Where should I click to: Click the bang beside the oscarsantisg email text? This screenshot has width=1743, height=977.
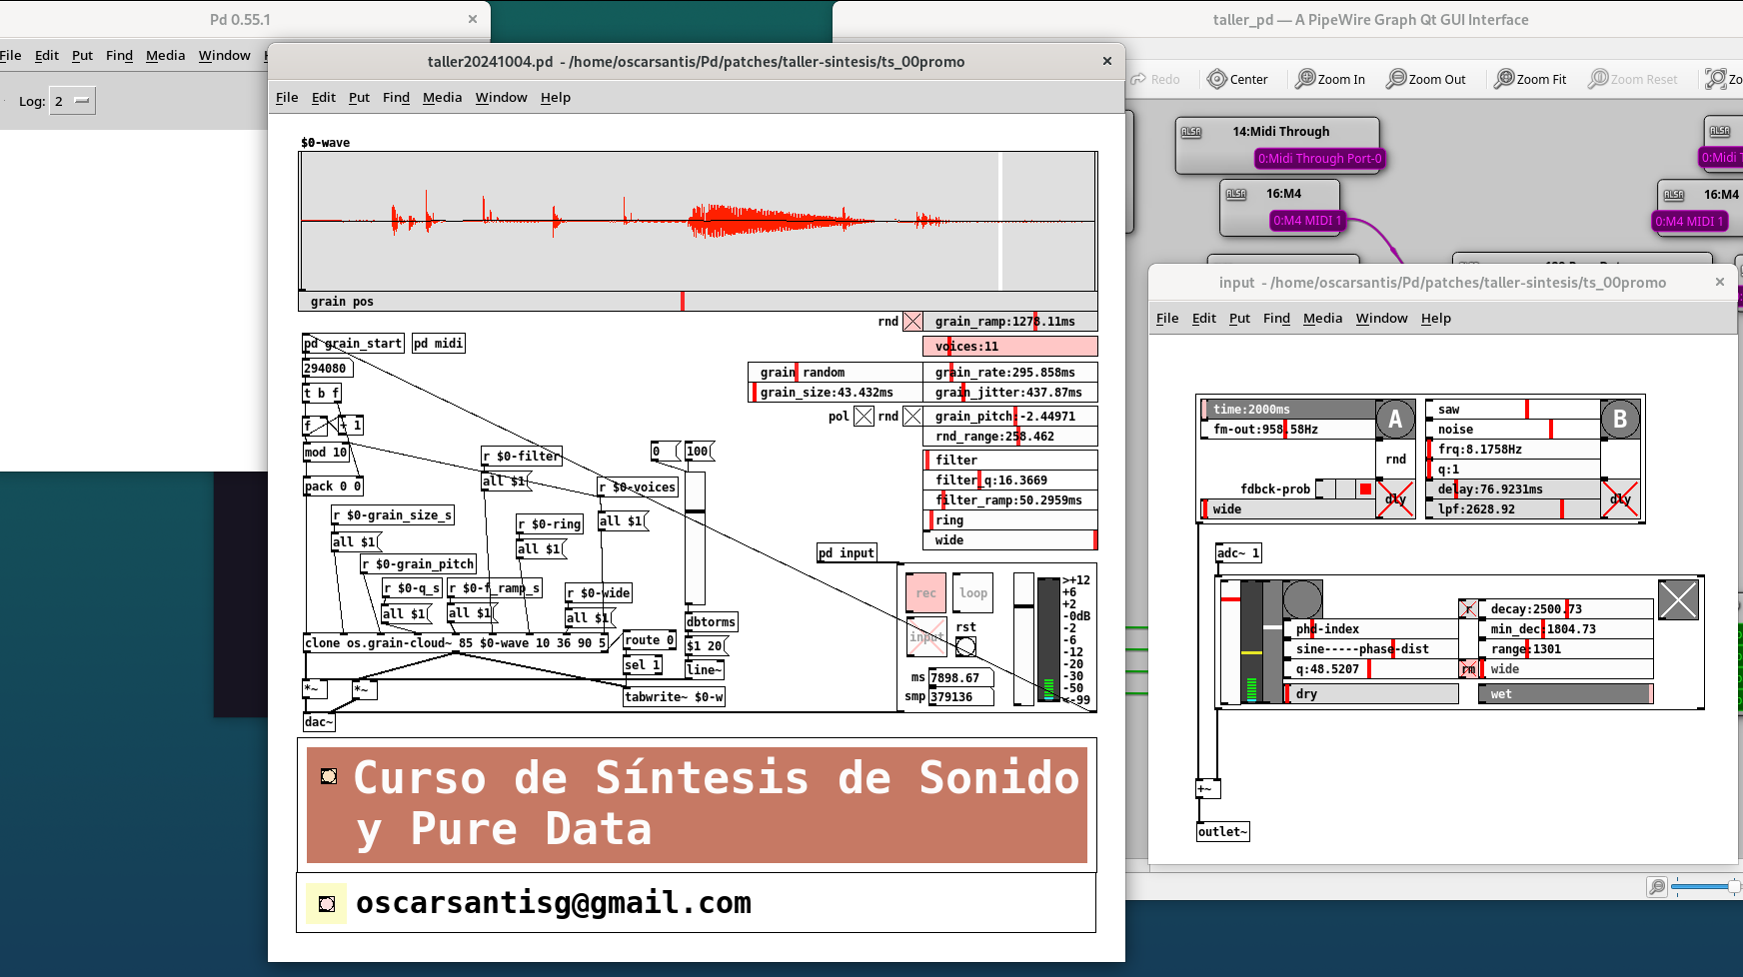coord(327,904)
